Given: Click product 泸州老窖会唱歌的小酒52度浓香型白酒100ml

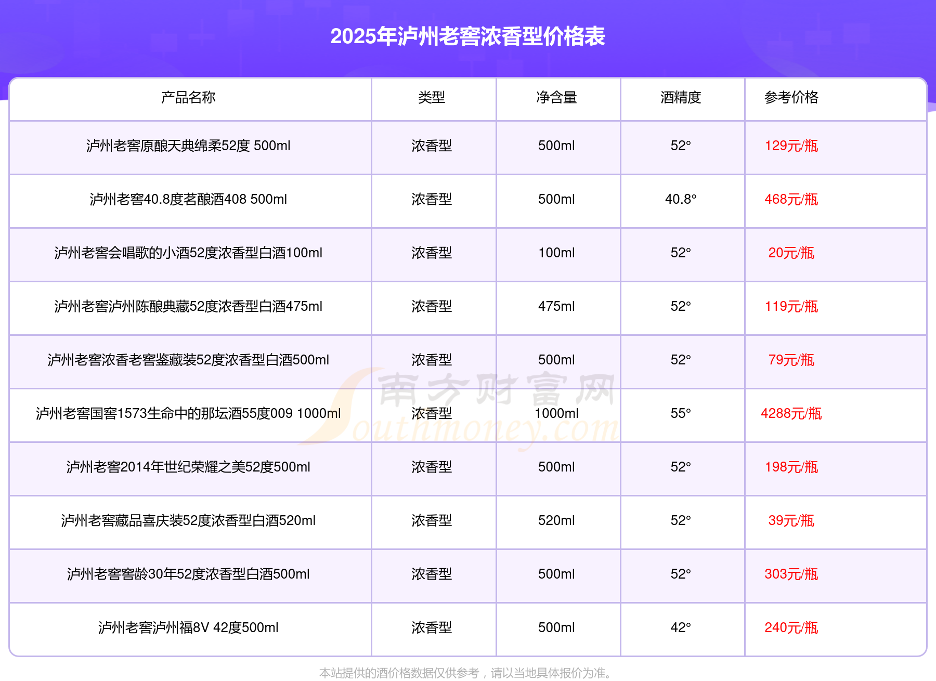Looking at the screenshot, I should [188, 253].
